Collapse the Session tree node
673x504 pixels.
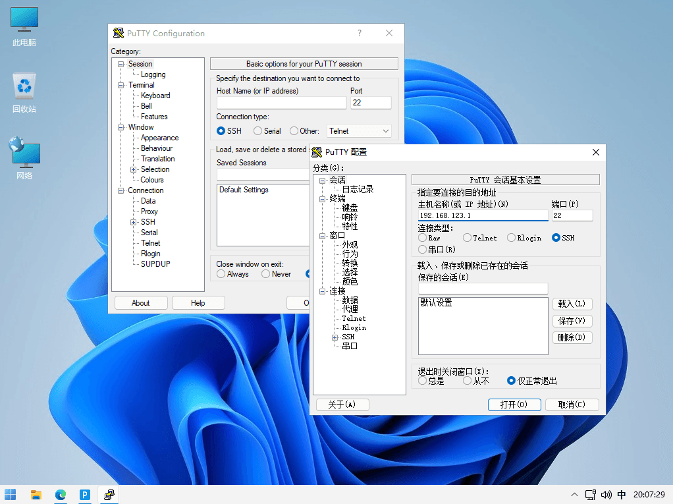(121, 64)
